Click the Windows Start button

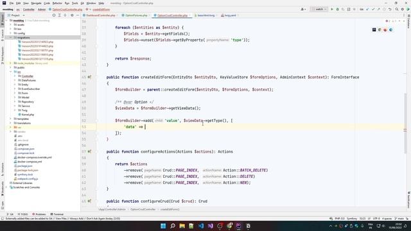163,226
